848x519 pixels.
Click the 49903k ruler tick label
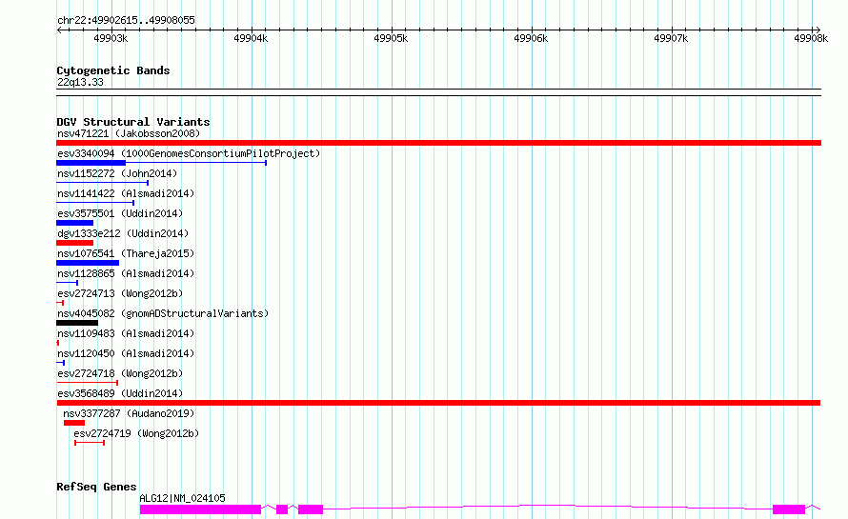pos(111,38)
